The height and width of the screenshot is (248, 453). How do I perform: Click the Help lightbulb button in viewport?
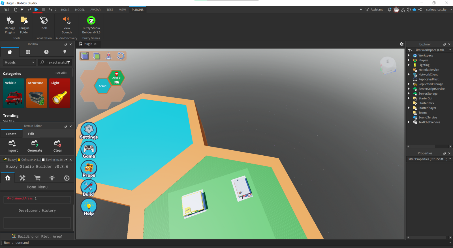(x=89, y=207)
